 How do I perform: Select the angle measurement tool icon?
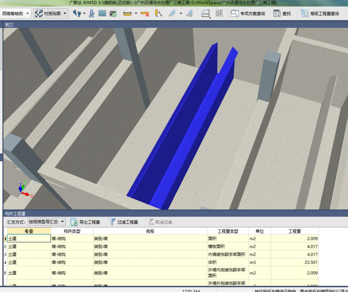click(x=158, y=14)
